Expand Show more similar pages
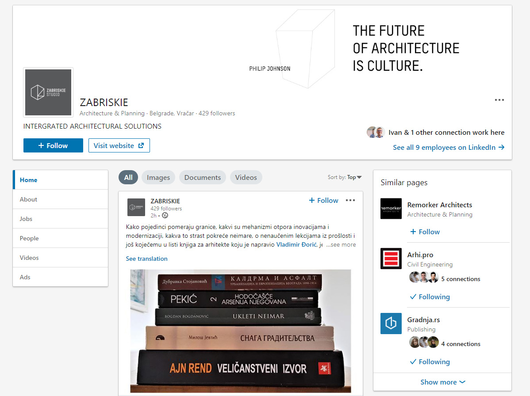530x396 pixels. [442, 382]
